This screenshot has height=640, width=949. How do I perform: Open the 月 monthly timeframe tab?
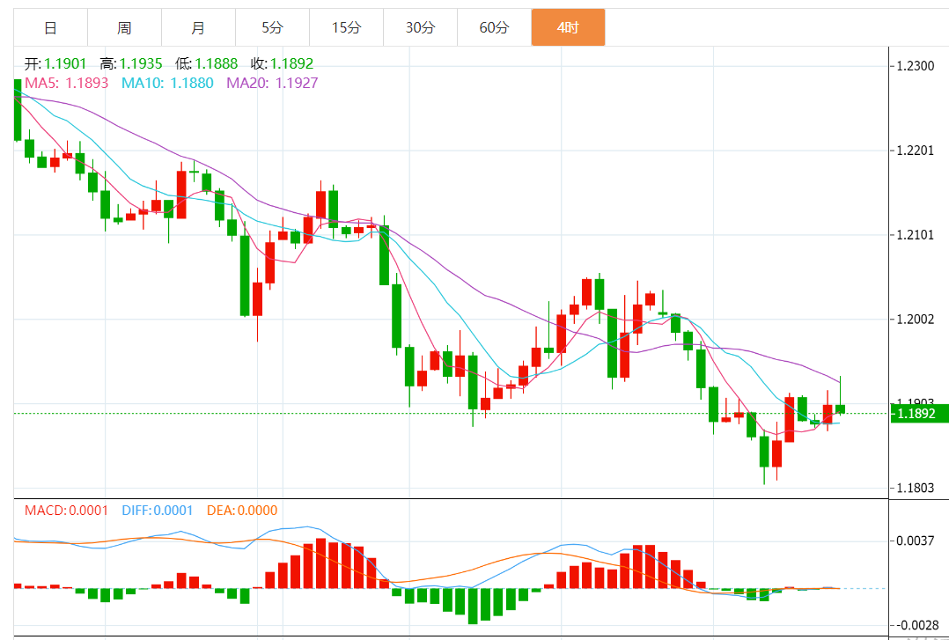coord(199,27)
